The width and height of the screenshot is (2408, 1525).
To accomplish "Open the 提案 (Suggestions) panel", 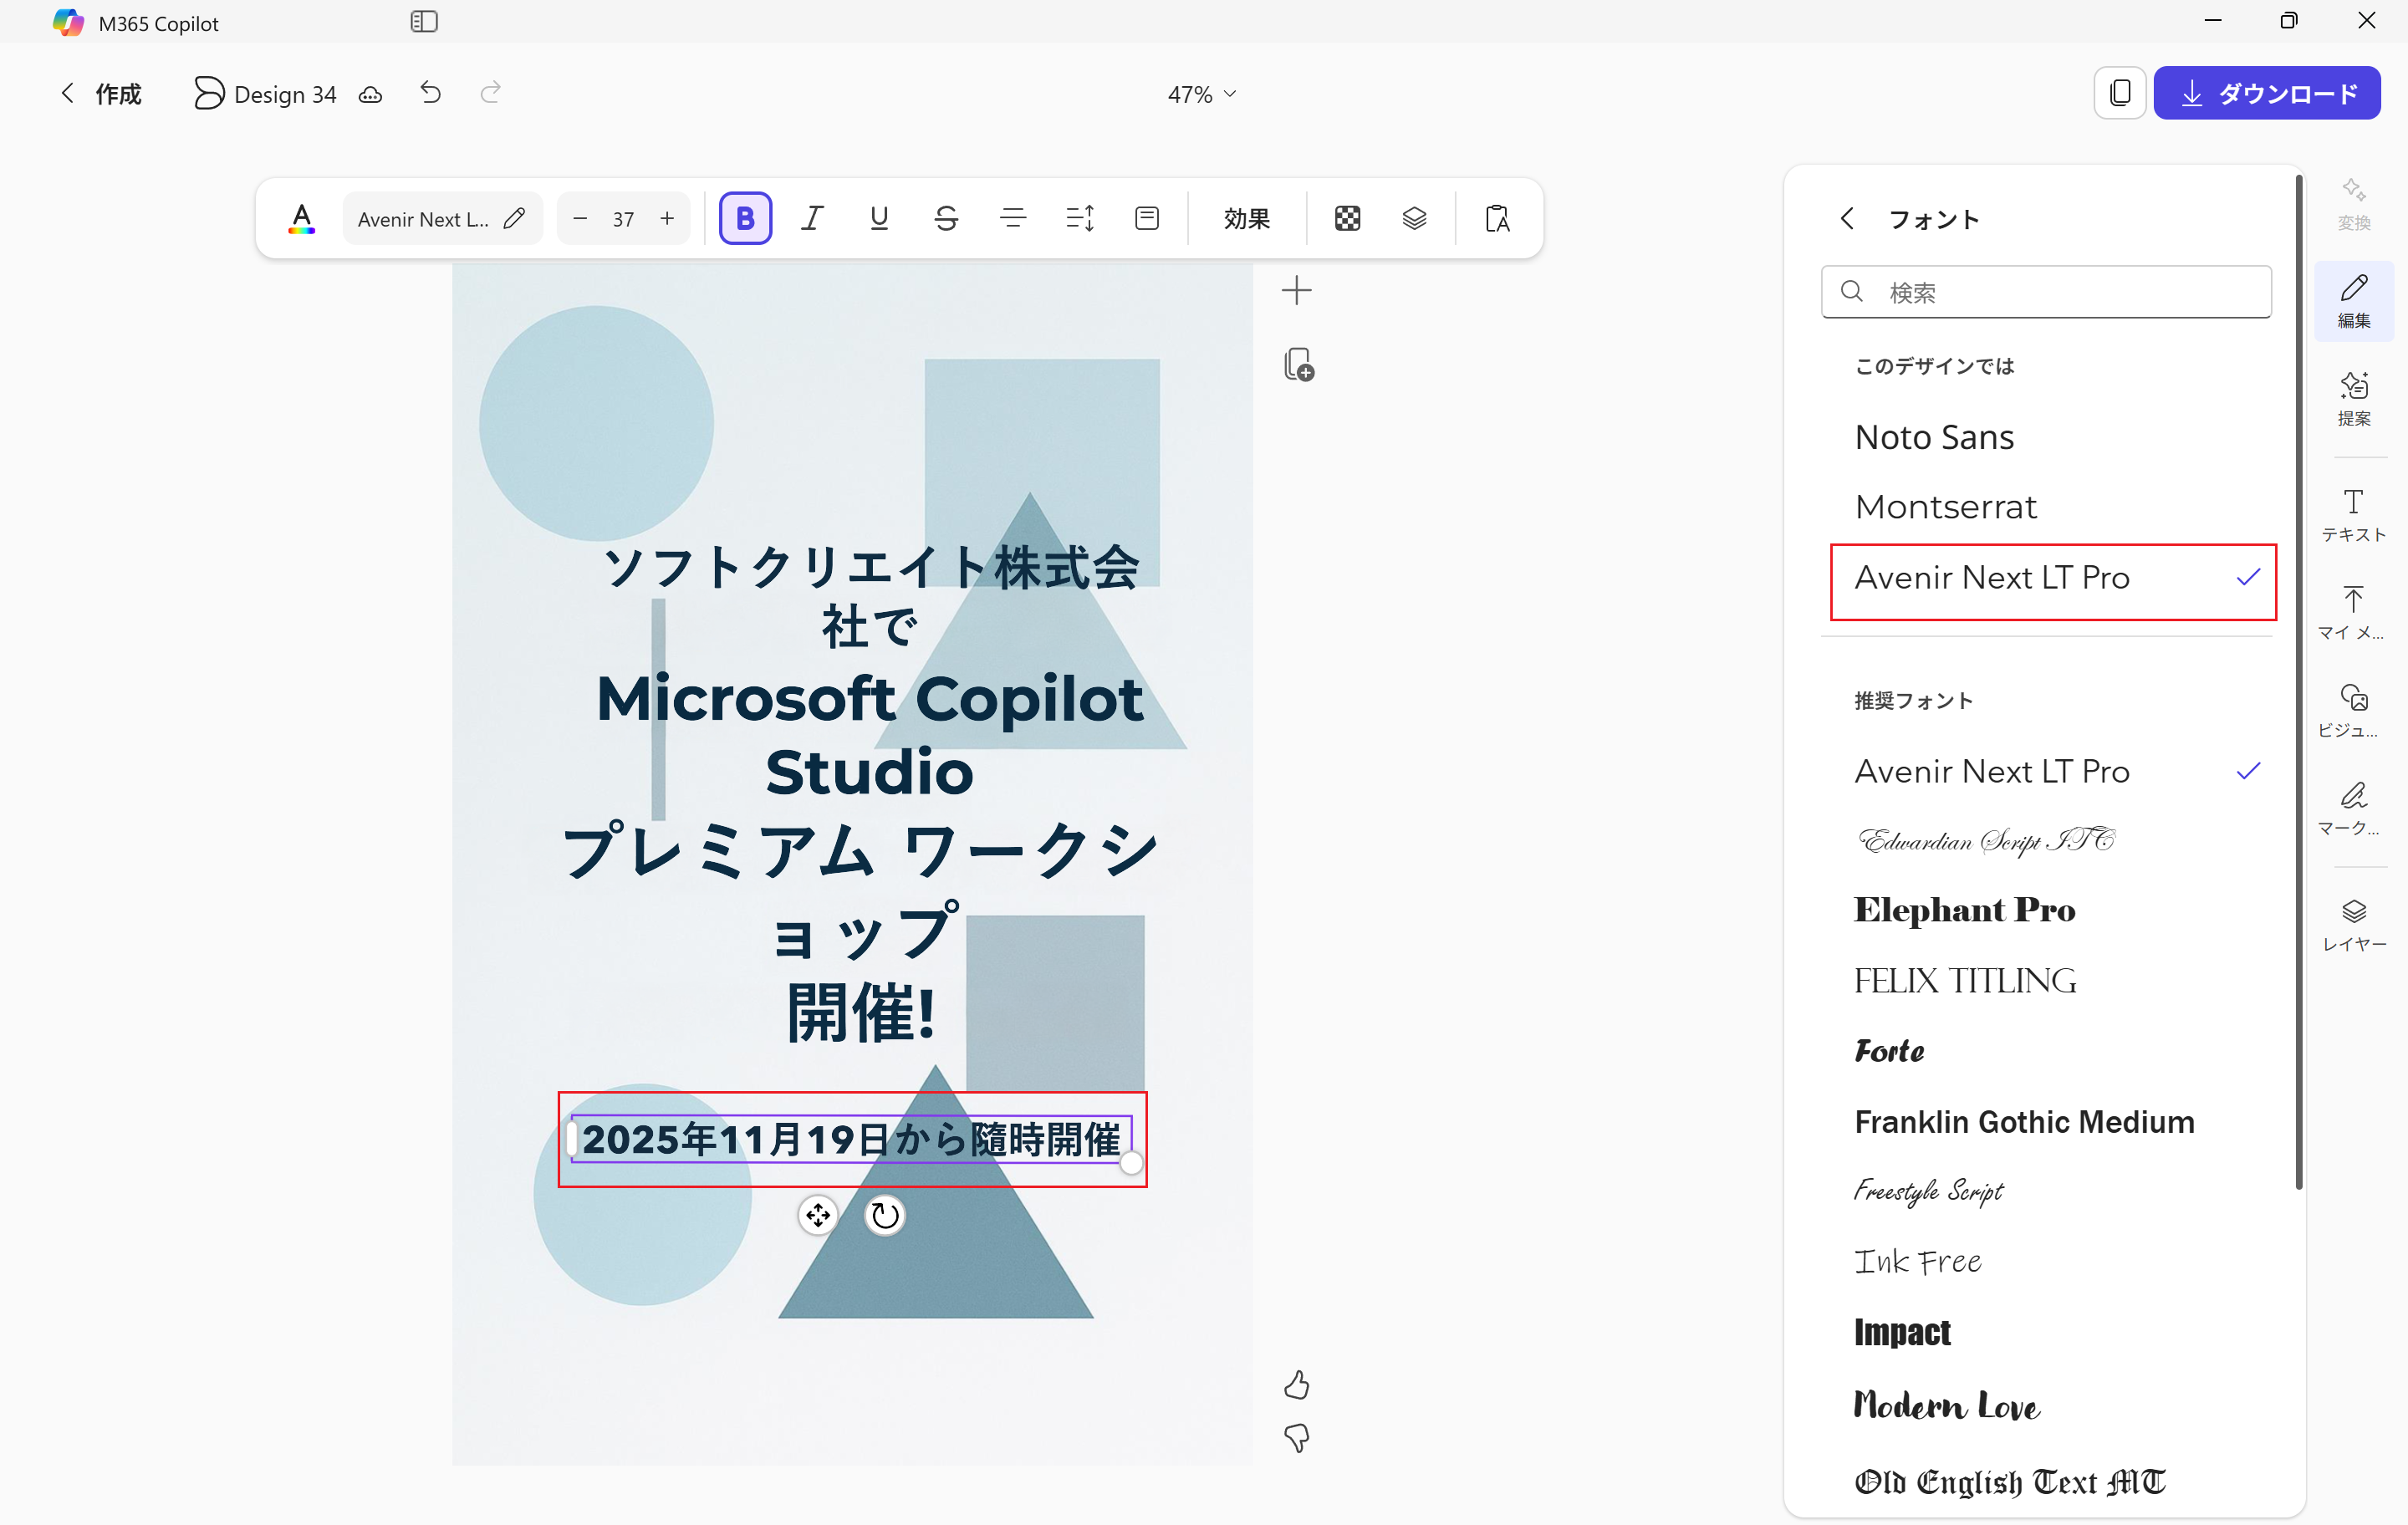I will point(2354,398).
